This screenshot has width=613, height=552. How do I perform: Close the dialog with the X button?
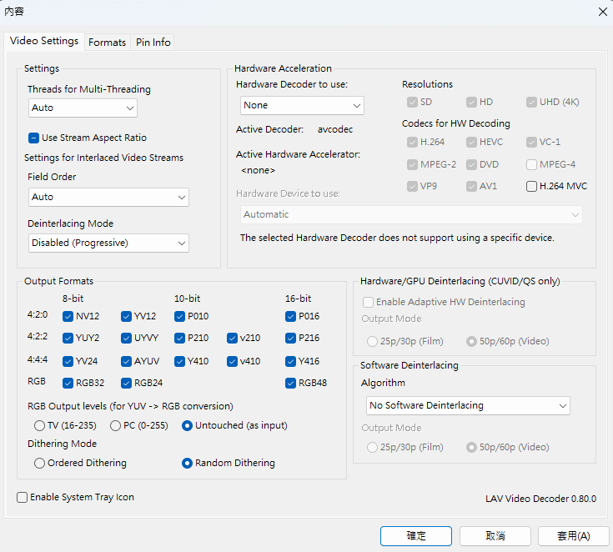point(602,11)
